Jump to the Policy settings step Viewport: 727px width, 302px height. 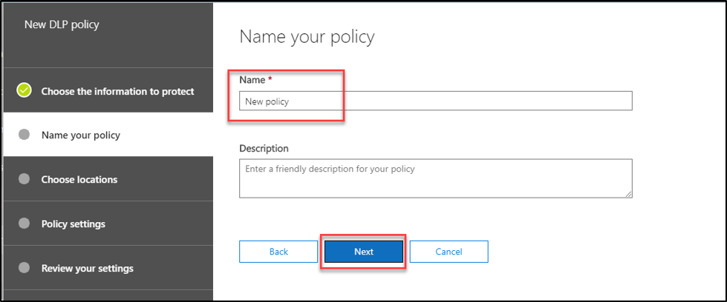(x=73, y=224)
